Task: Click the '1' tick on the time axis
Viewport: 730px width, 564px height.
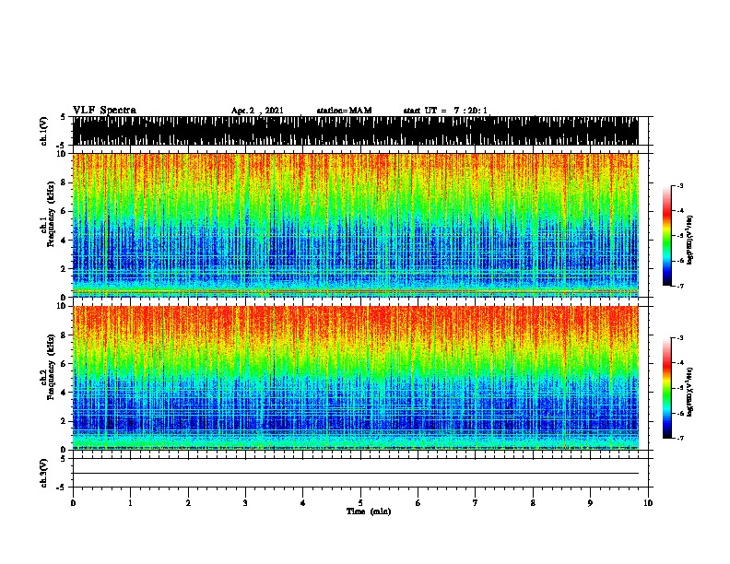Action: point(131,503)
